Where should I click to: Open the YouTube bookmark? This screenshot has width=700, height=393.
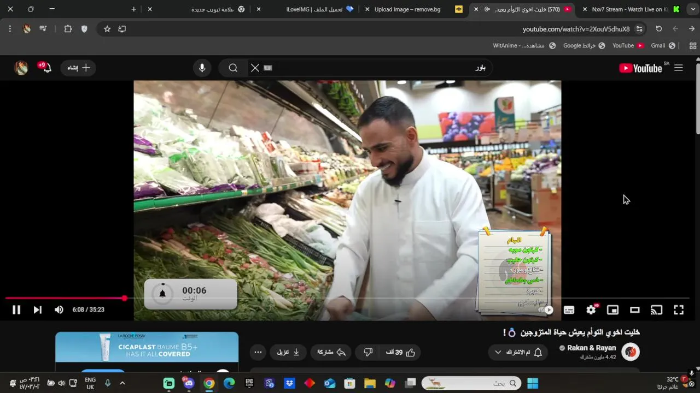point(628,46)
